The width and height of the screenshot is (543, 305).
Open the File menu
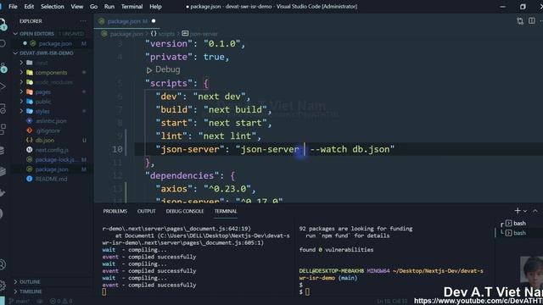[13, 6]
